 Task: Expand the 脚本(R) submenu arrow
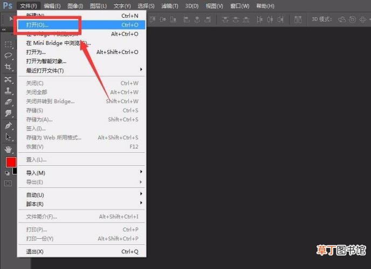click(x=141, y=203)
